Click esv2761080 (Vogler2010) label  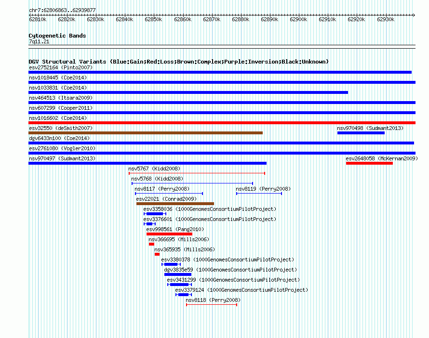coord(62,148)
